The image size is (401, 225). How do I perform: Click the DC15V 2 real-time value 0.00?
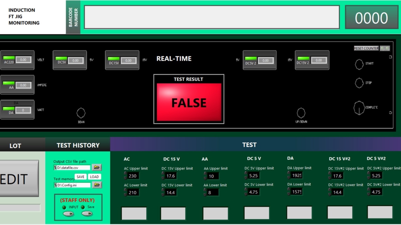click(x=319, y=60)
